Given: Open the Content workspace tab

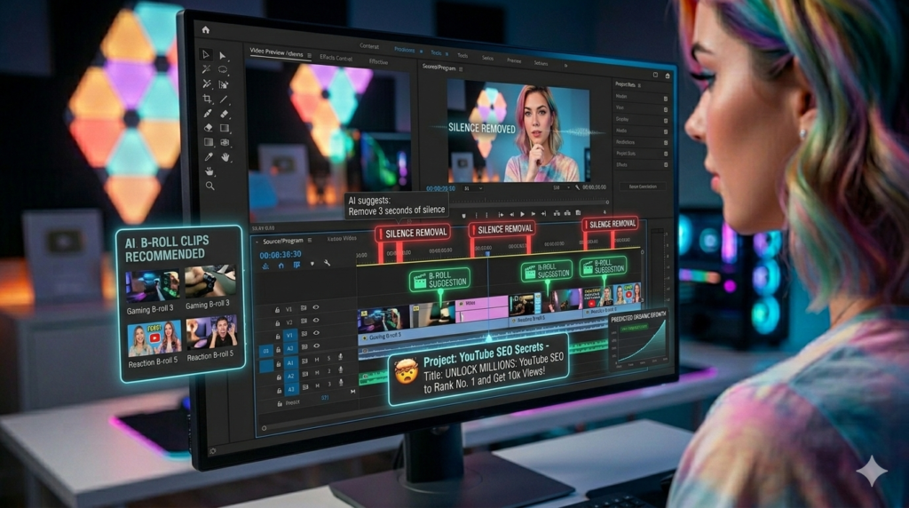Looking at the screenshot, I should [x=369, y=46].
